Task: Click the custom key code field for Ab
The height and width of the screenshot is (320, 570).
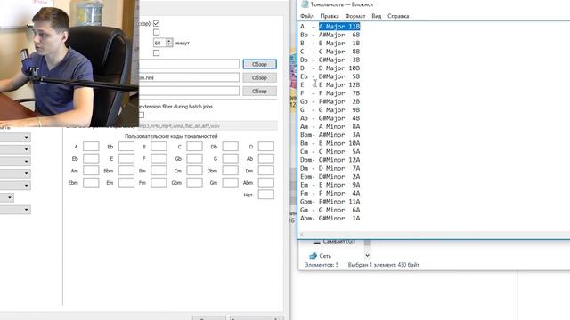Action: coord(266,158)
